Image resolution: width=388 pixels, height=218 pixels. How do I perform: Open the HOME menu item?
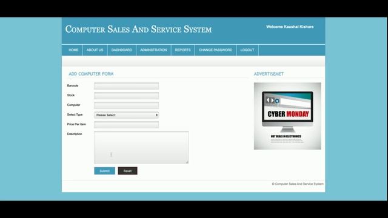[73, 50]
